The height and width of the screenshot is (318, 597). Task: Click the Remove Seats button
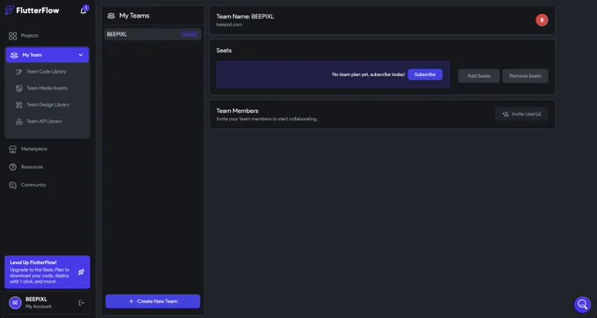pos(525,76)
